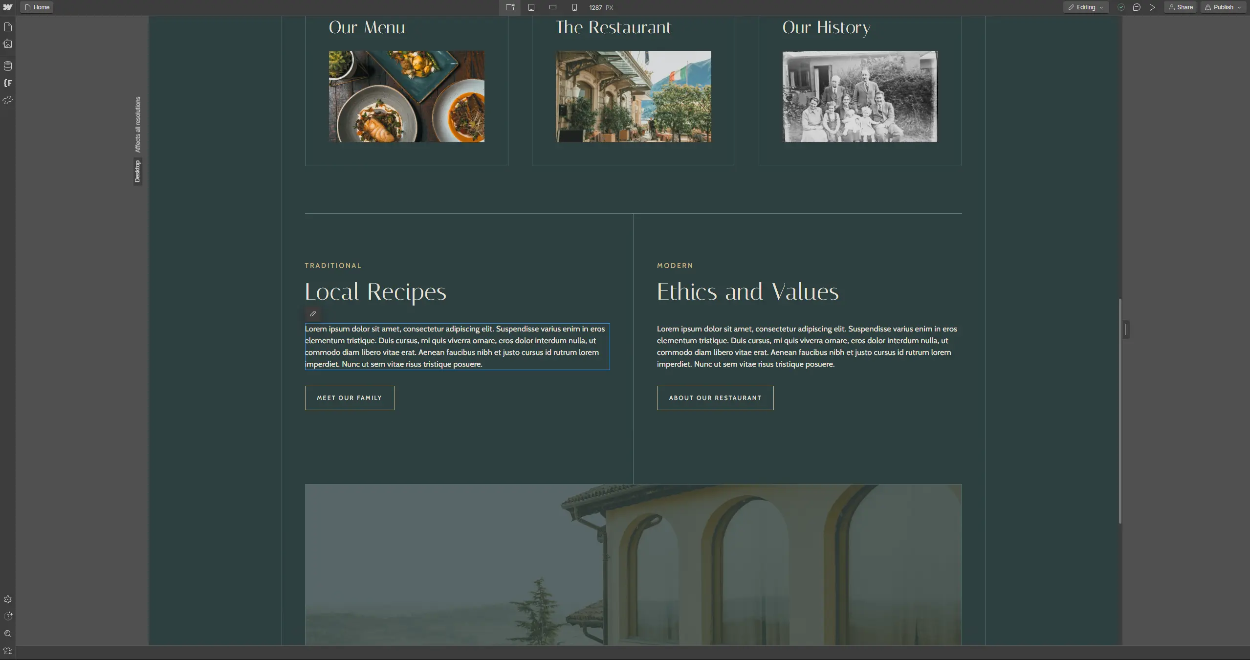
Task: Open the Assets panel icon
Action: click(x=8, y=44)
